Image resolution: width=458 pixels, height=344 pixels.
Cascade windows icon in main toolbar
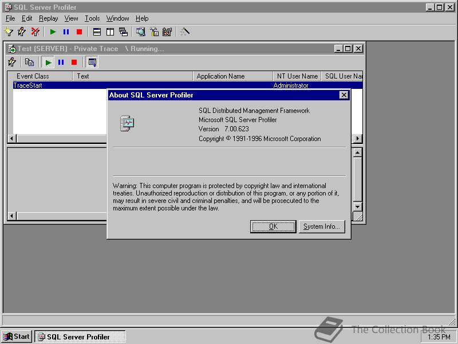pyautogui.click(x=123, y=32)
